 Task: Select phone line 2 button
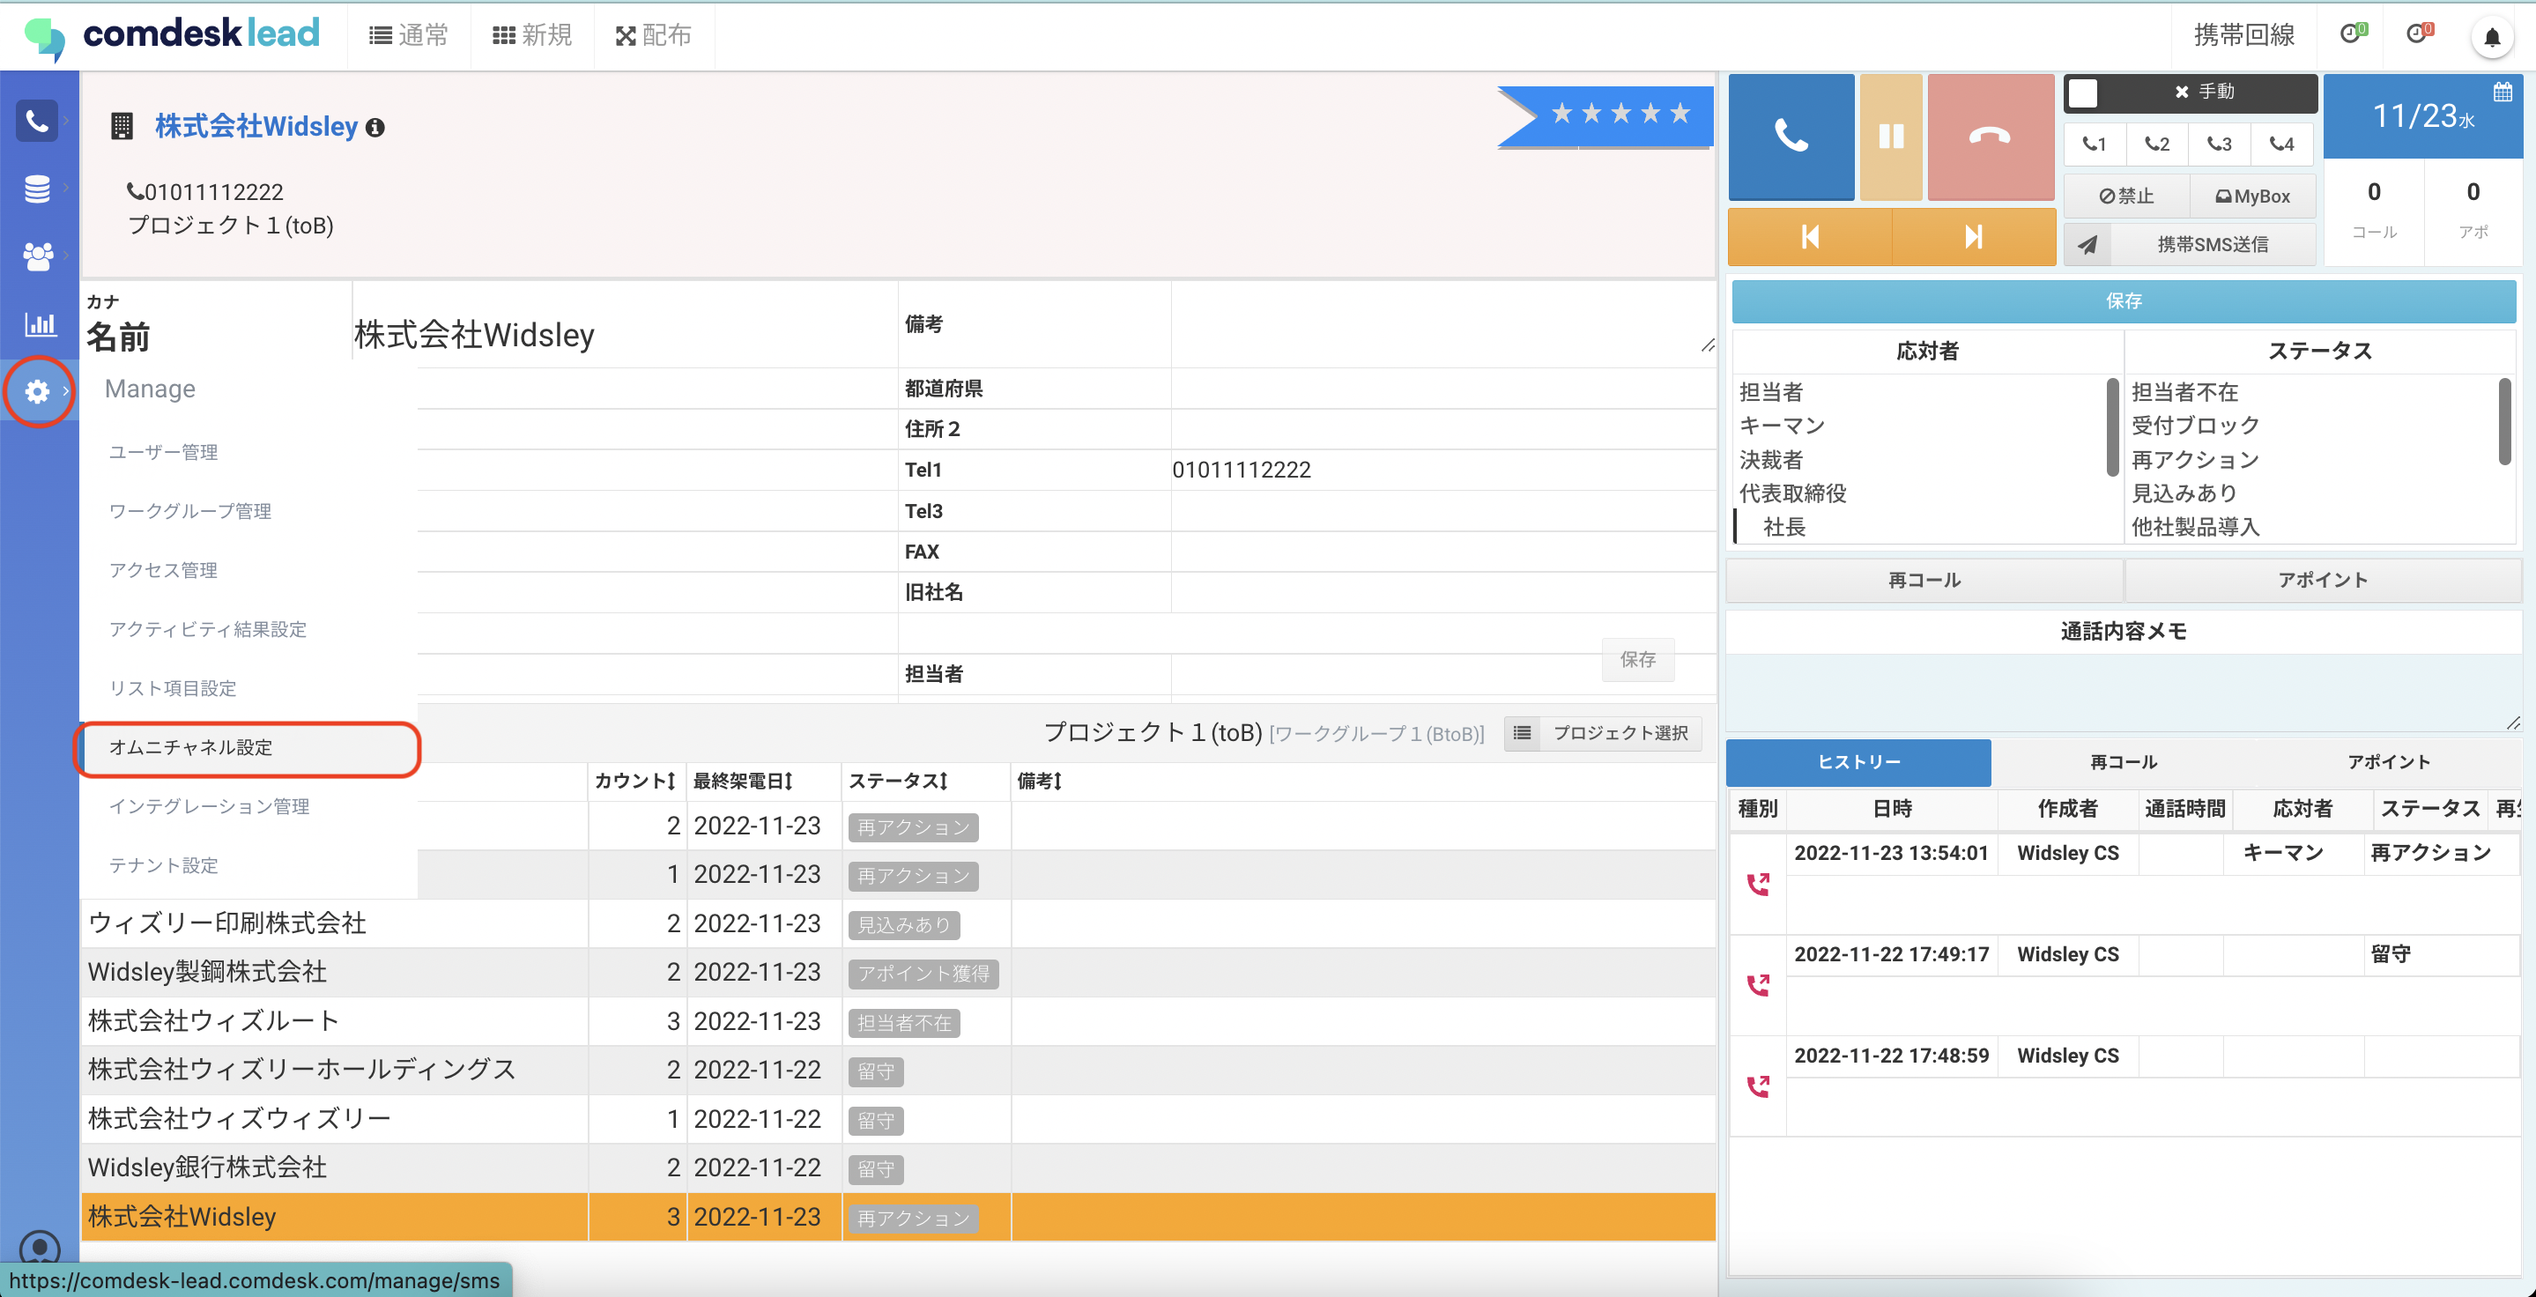tap(2156, 144)
